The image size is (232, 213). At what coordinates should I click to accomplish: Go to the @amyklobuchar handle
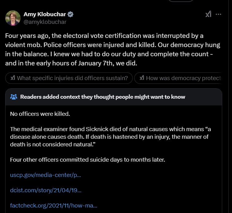(x=45, y=22)
